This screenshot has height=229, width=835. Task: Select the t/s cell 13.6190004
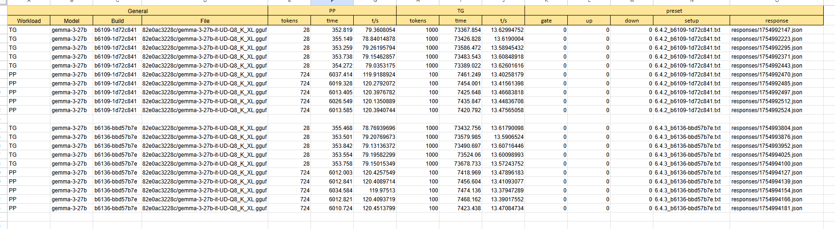tap(503, 38)
